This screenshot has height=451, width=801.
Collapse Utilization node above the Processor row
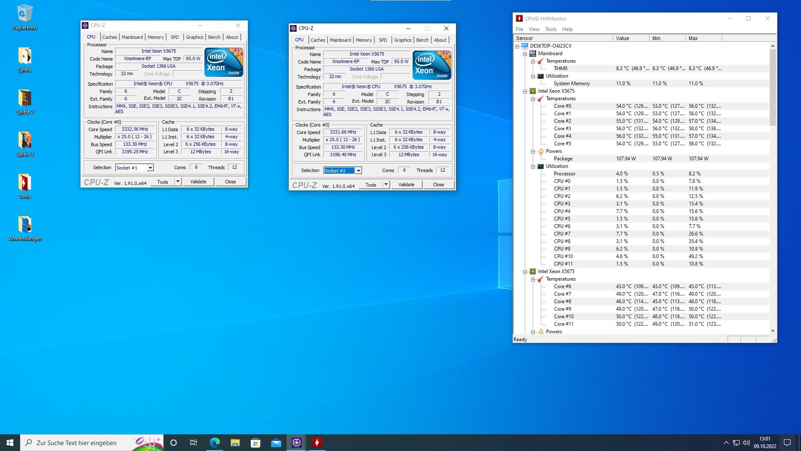(533, 166)
